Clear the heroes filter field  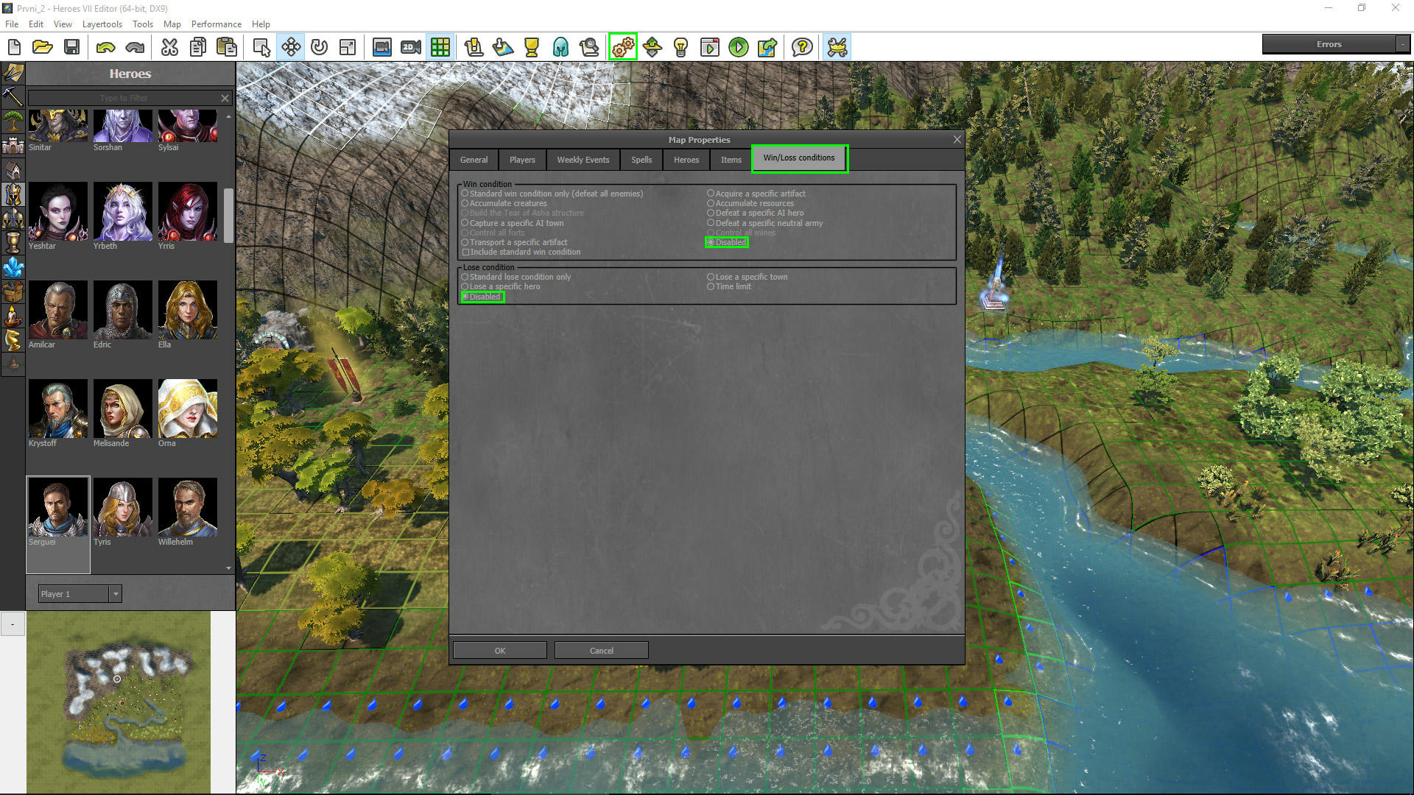click(225, 98)
